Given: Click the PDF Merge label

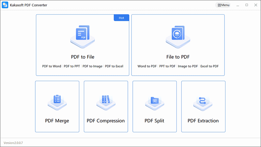Looking at the screenshot, I should (57, 121).
